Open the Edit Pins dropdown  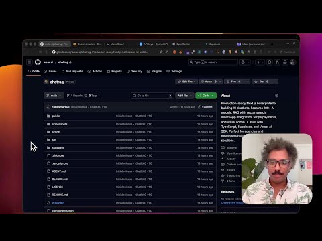coord(186,82)
